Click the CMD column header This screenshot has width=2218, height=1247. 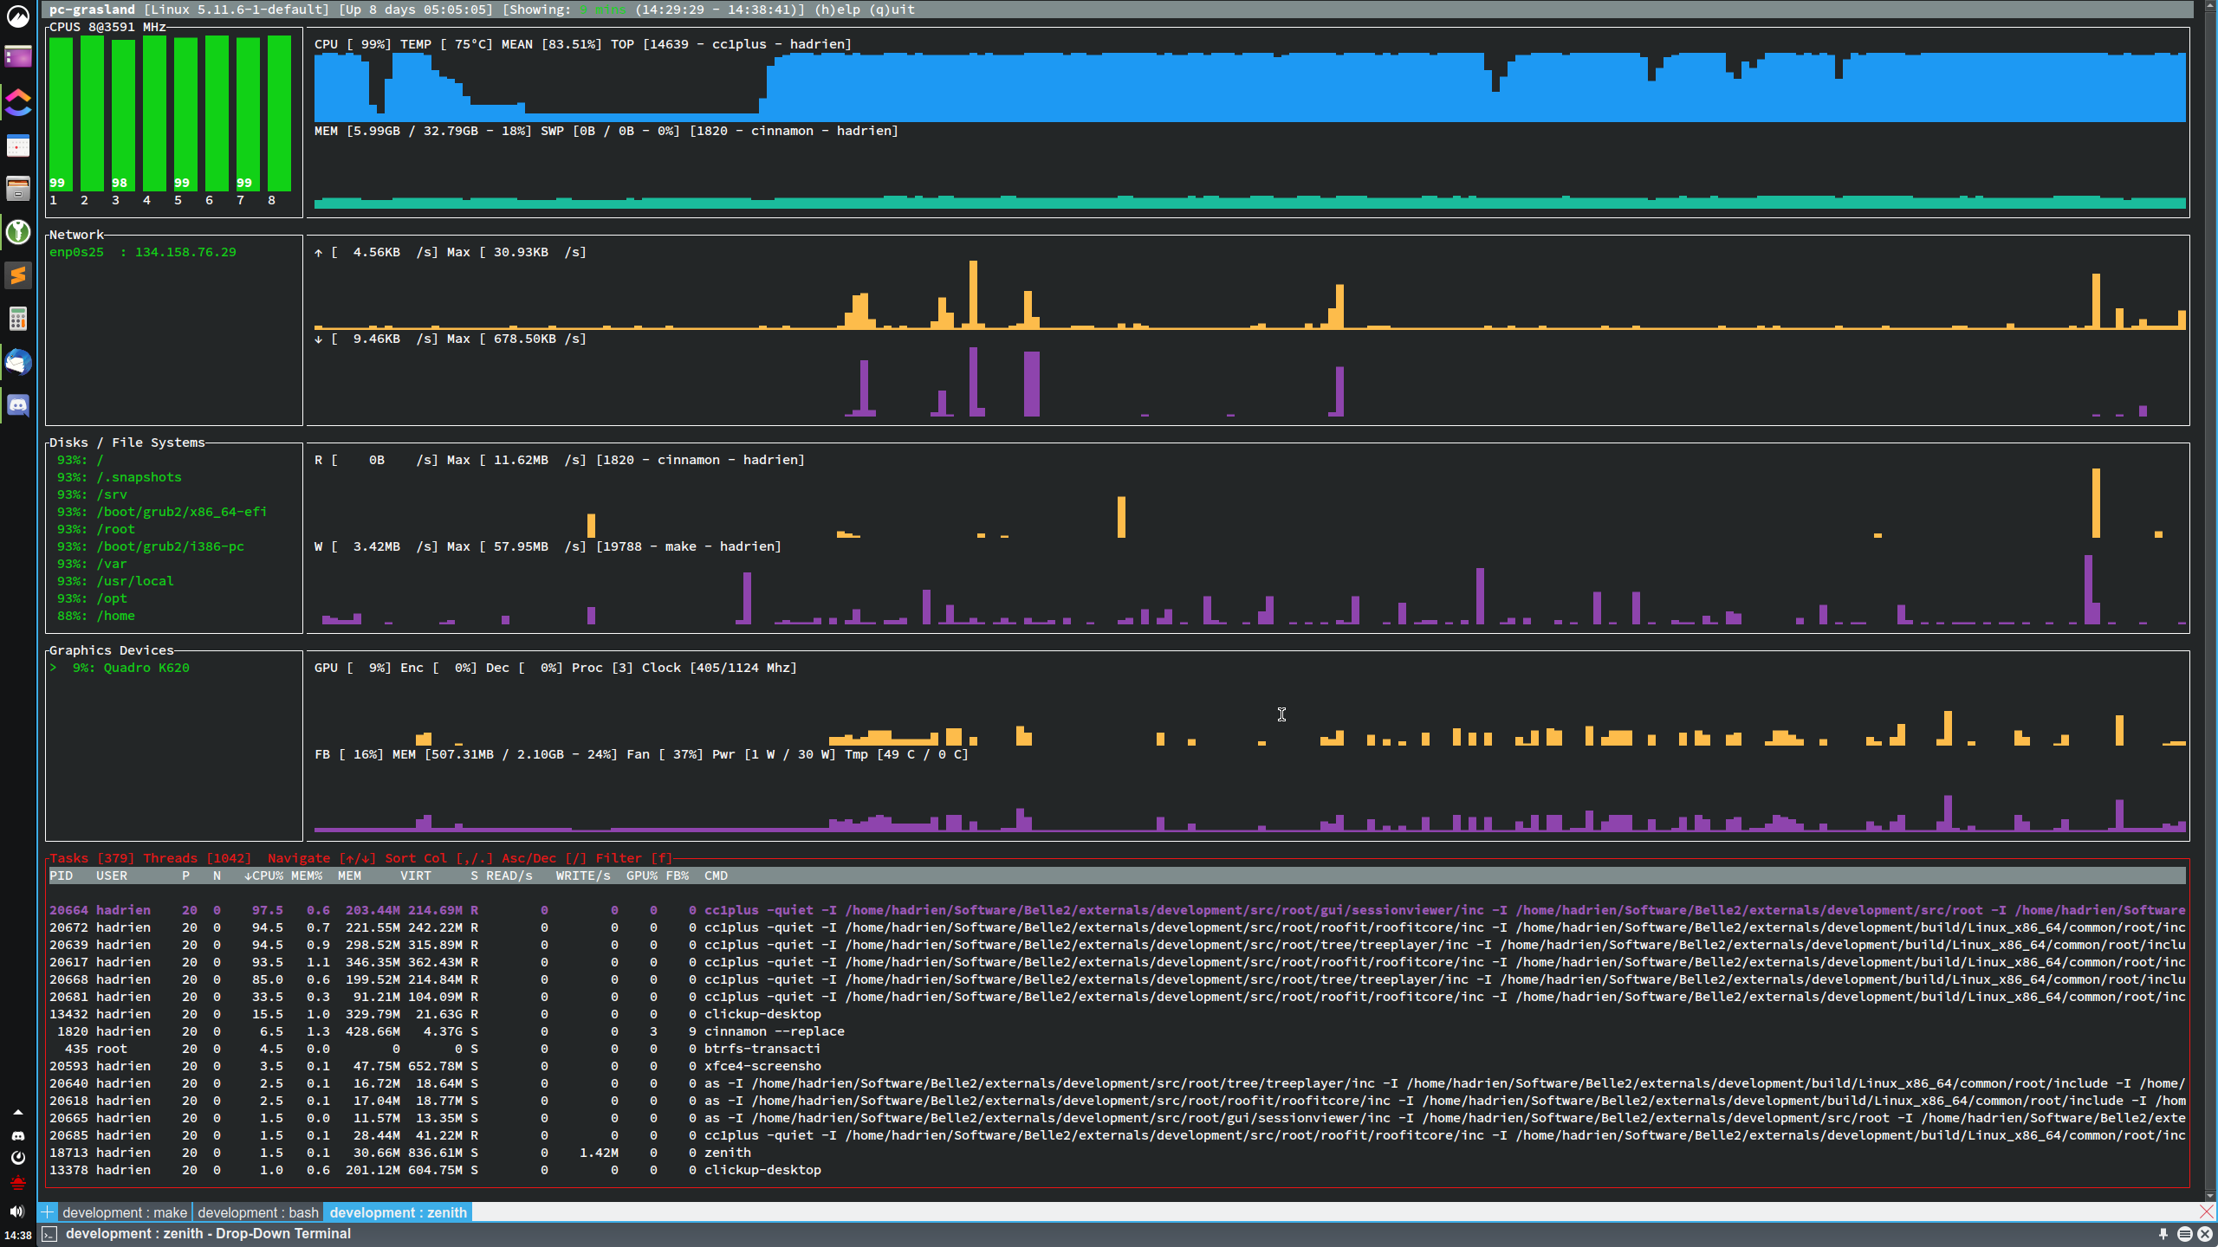pyautogui.click(x=716, y=875)
